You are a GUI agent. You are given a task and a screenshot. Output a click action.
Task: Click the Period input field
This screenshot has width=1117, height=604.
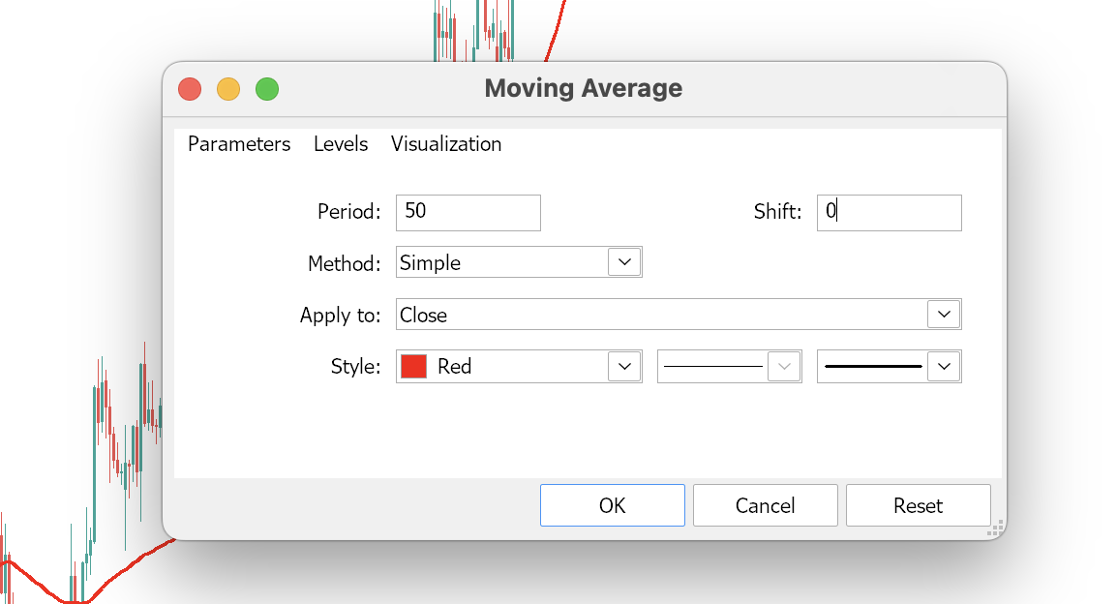pyautogui.click(x=468, y=212)
